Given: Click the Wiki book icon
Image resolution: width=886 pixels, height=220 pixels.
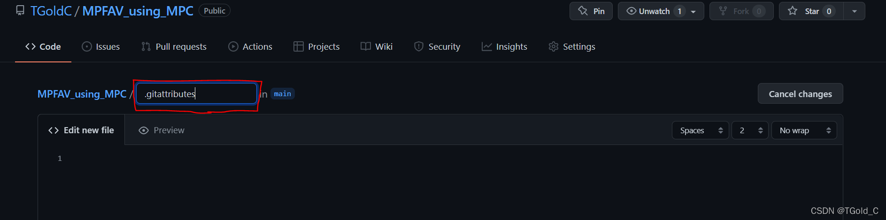Looking at the screenshot, I should (366, 46).
